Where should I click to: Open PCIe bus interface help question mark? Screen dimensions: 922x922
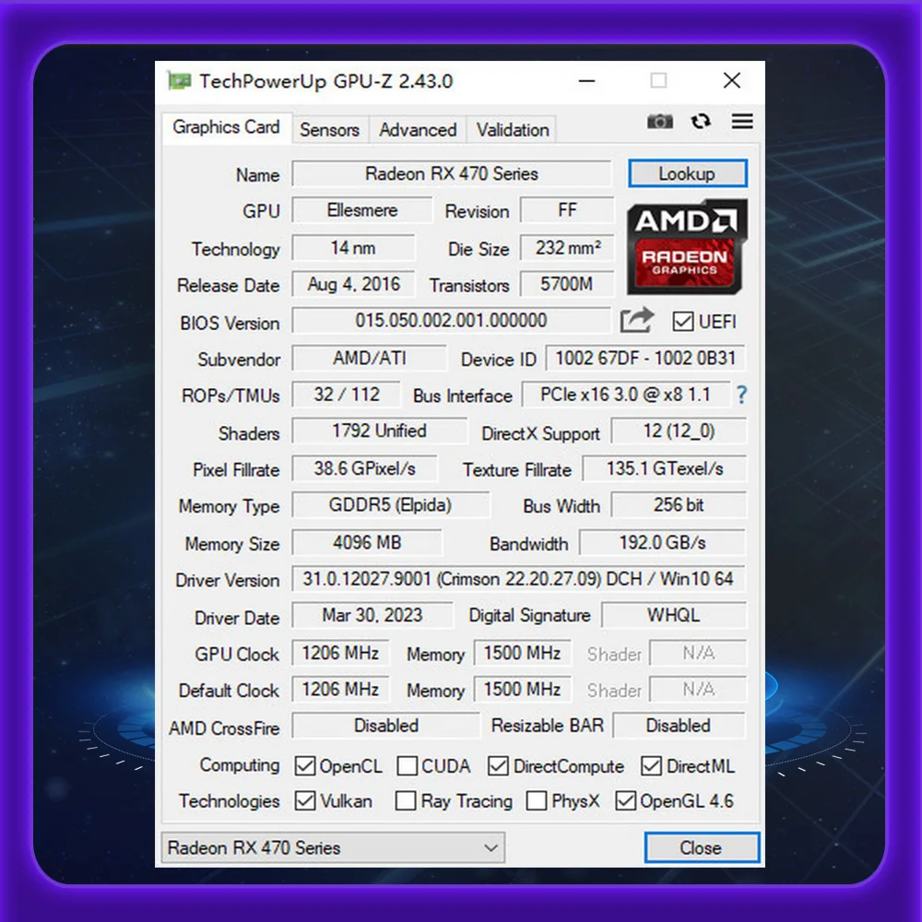point(742,395)
